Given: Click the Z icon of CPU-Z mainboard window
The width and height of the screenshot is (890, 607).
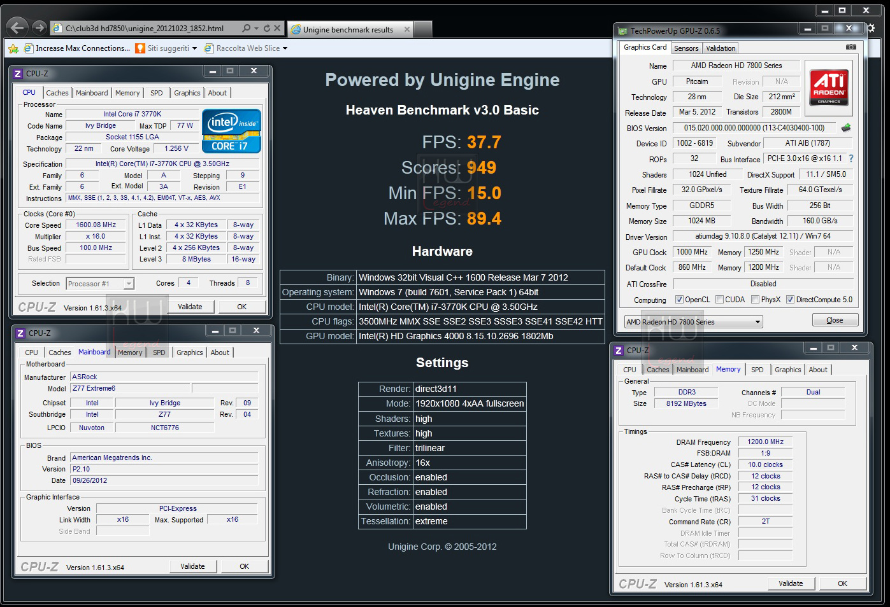Looking at the screenshot, I should point(20,333).
